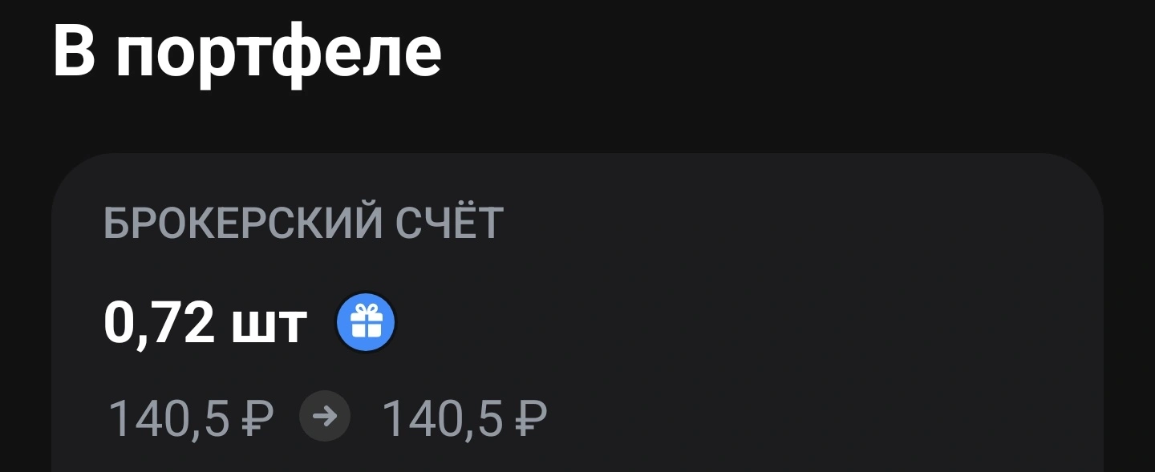Open the БРОКЕРСКИЙ СЧЁТ card

point(577,313)
